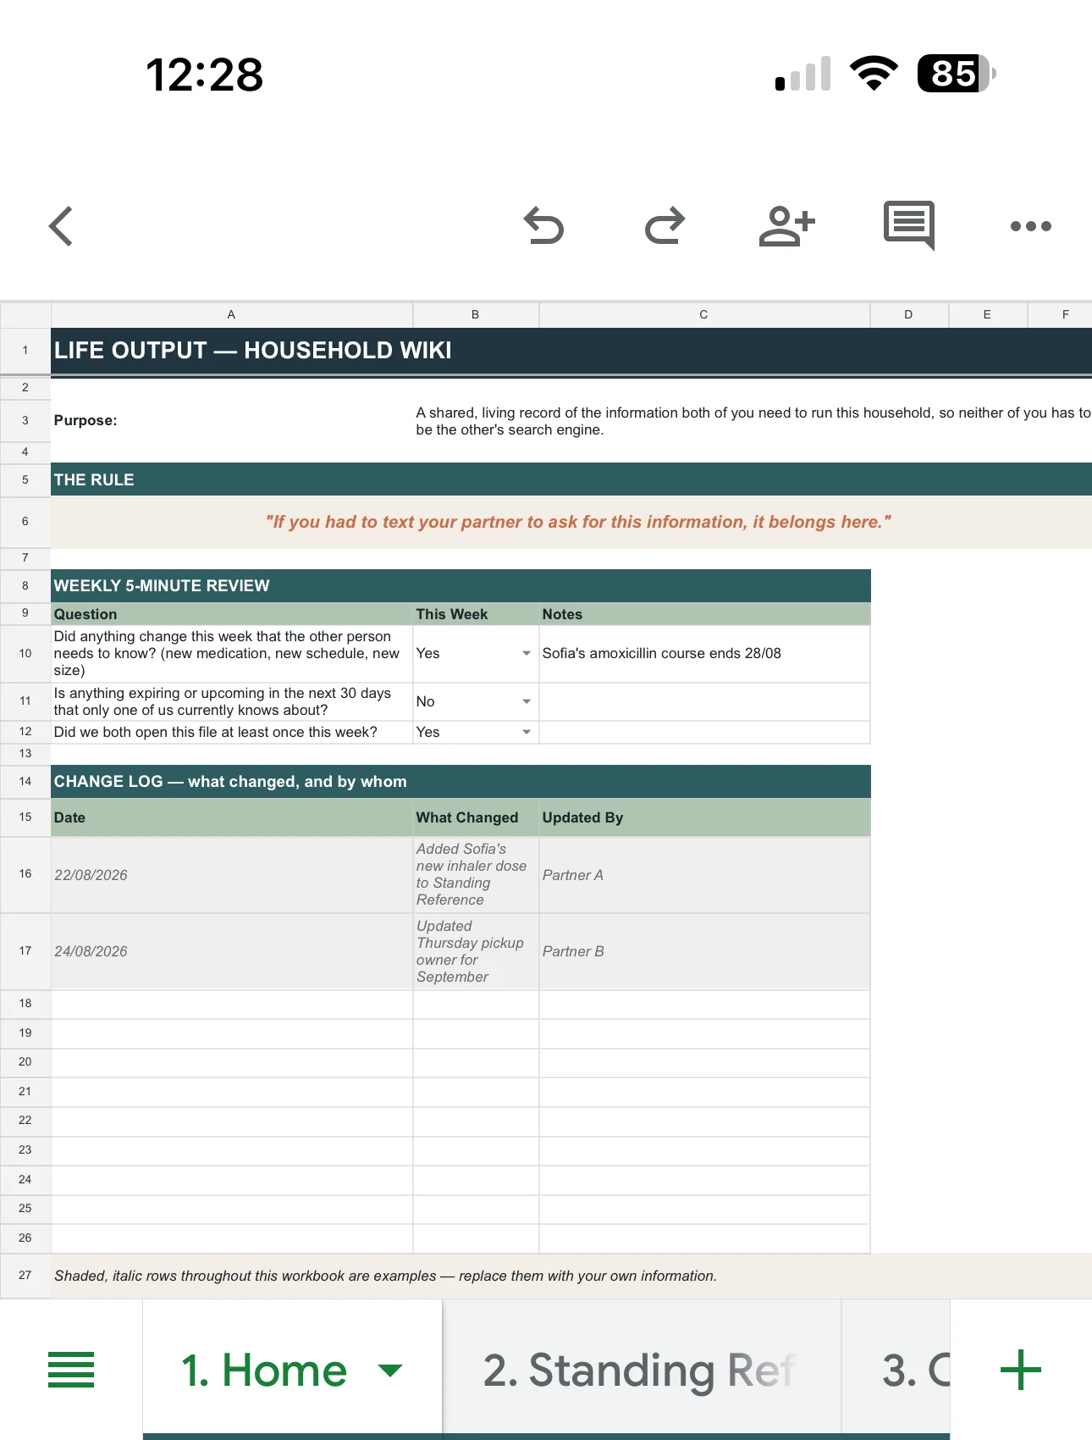This screenshot has height=1440, width=1092.
Task: Open the three-dot more options menu
Action: [x=1031, y=226]
